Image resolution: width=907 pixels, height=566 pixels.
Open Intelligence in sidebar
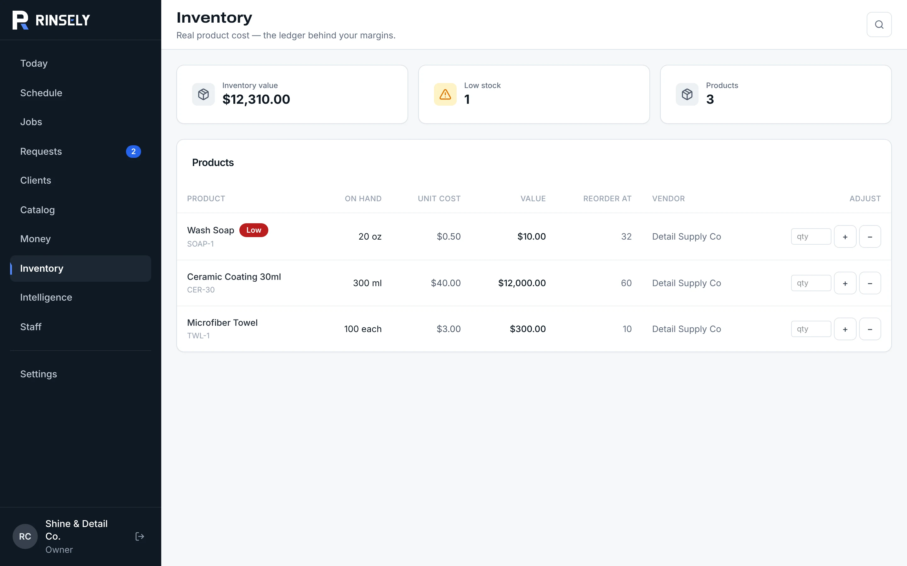(81, 297)
